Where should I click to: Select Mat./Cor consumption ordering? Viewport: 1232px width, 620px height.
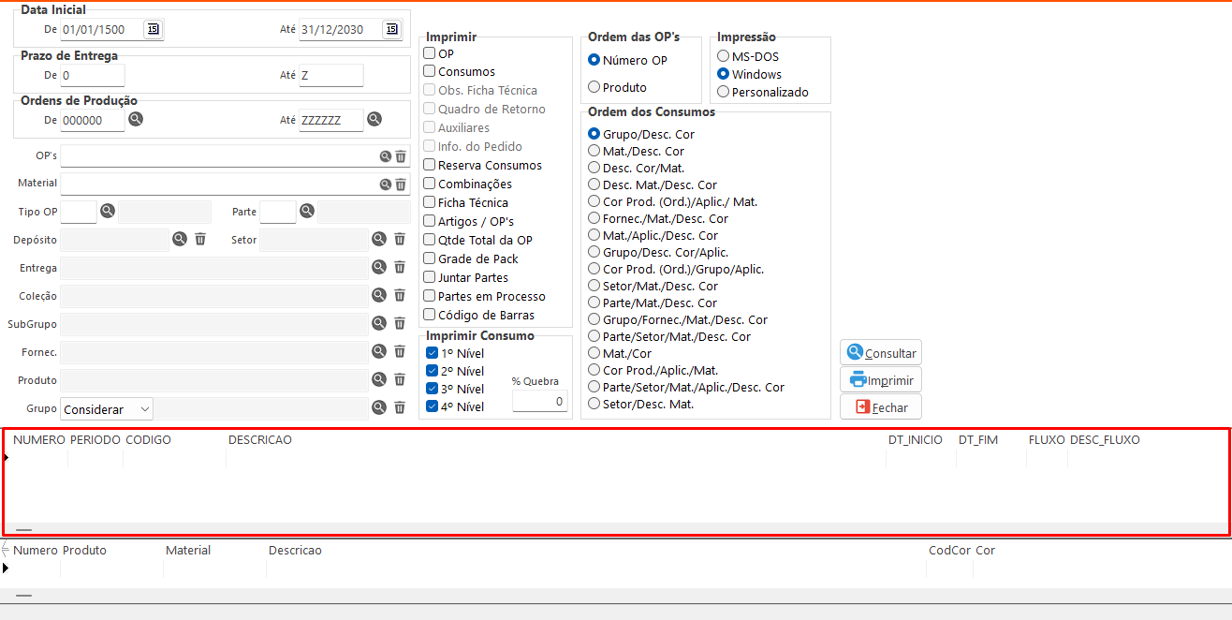coord(594,353)
